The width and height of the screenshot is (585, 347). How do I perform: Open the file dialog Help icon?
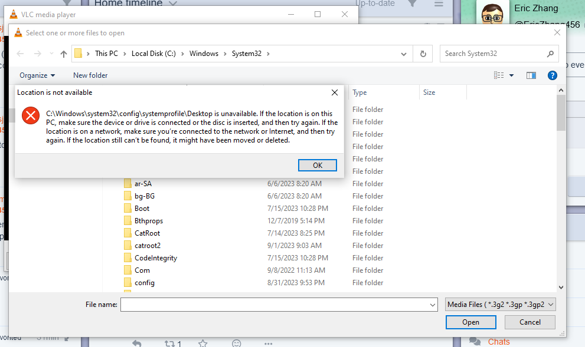click(553, 75)
